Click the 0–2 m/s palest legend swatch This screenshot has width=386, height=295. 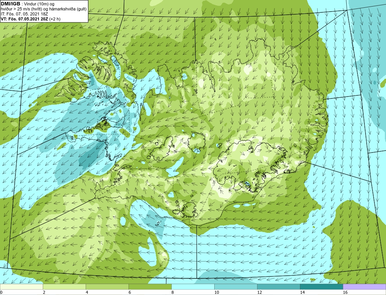click(x=21, y=287)
